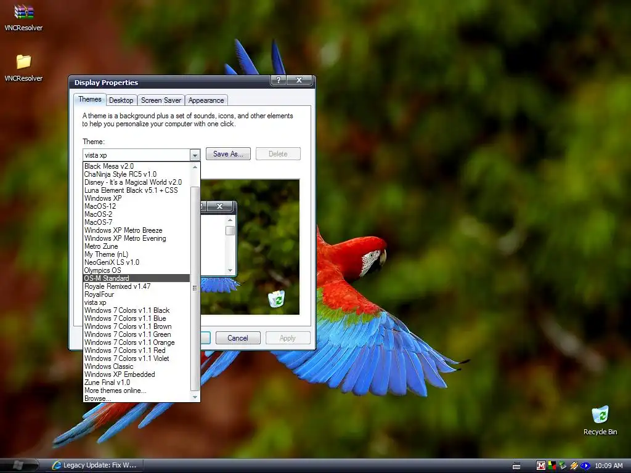Select Windows 7 Colors v1.1 Brown
Viewport: 631px width, 473px height.
[136, 326]
